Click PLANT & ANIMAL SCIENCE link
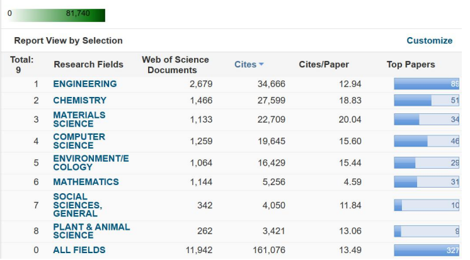This screenshot has height=260, width=470. (91, 231)
